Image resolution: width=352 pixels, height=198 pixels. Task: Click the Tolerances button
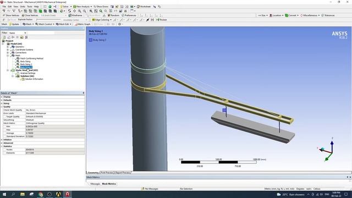(x=328, y=15)
